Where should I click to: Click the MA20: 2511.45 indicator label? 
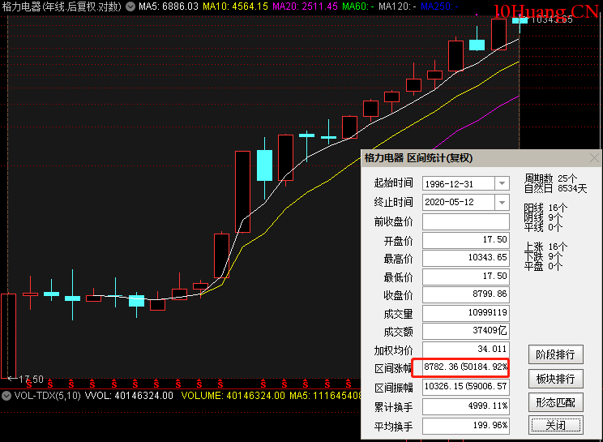click(305, 6)
